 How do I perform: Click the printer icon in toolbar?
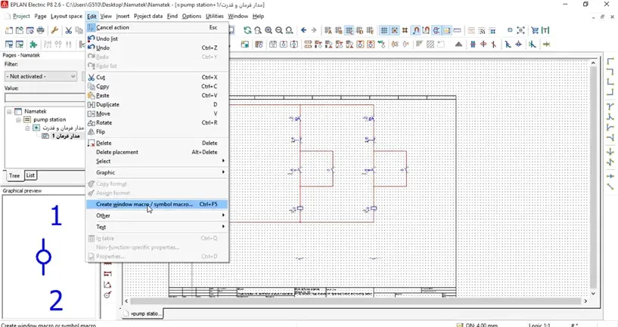[40, 30]
